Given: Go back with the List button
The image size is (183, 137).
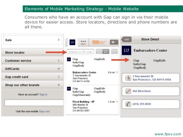Looking at the screenshot, I should pos(126,39).
